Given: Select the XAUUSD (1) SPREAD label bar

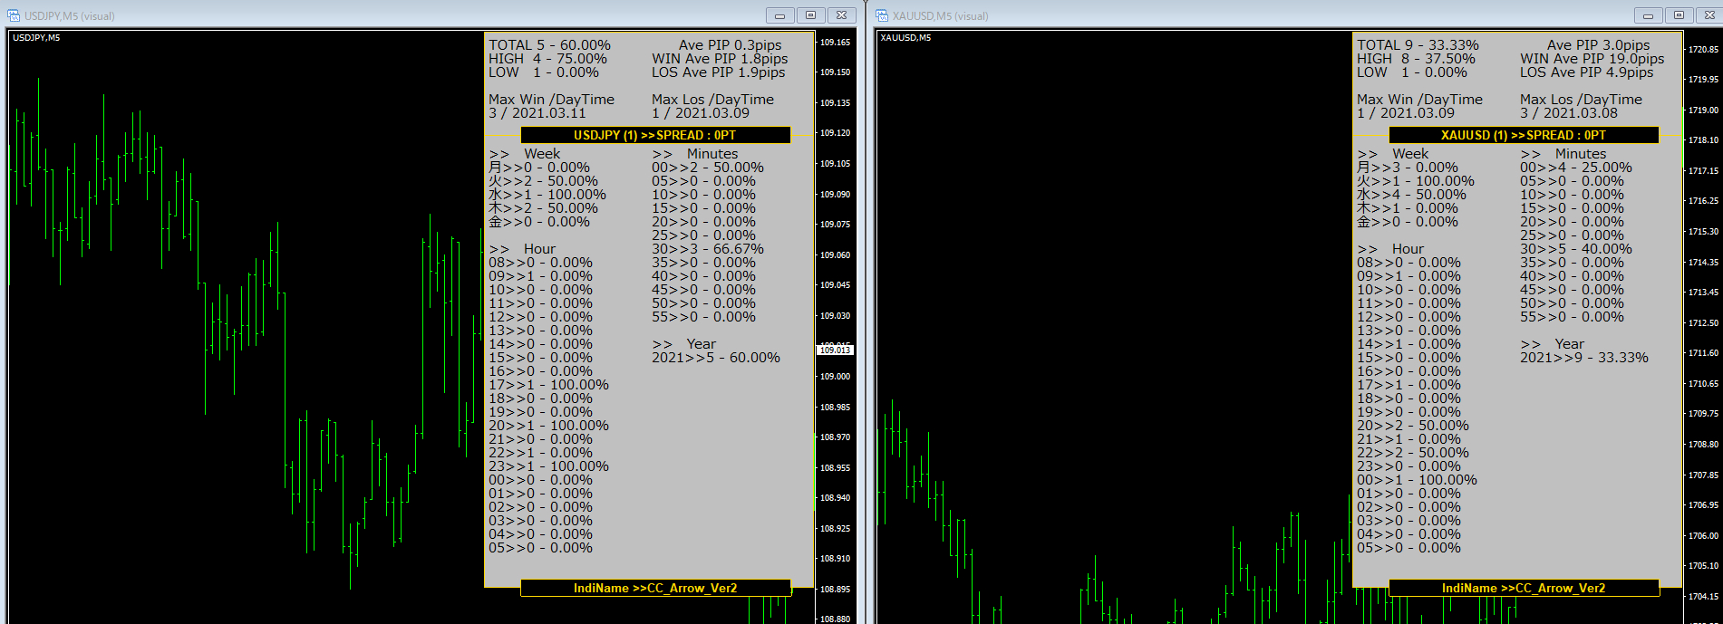Looking at the screenshot, I should [1524, 135].
